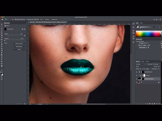
Task: Switch to the Próbki tab
Action: click(x=141, y=23)
